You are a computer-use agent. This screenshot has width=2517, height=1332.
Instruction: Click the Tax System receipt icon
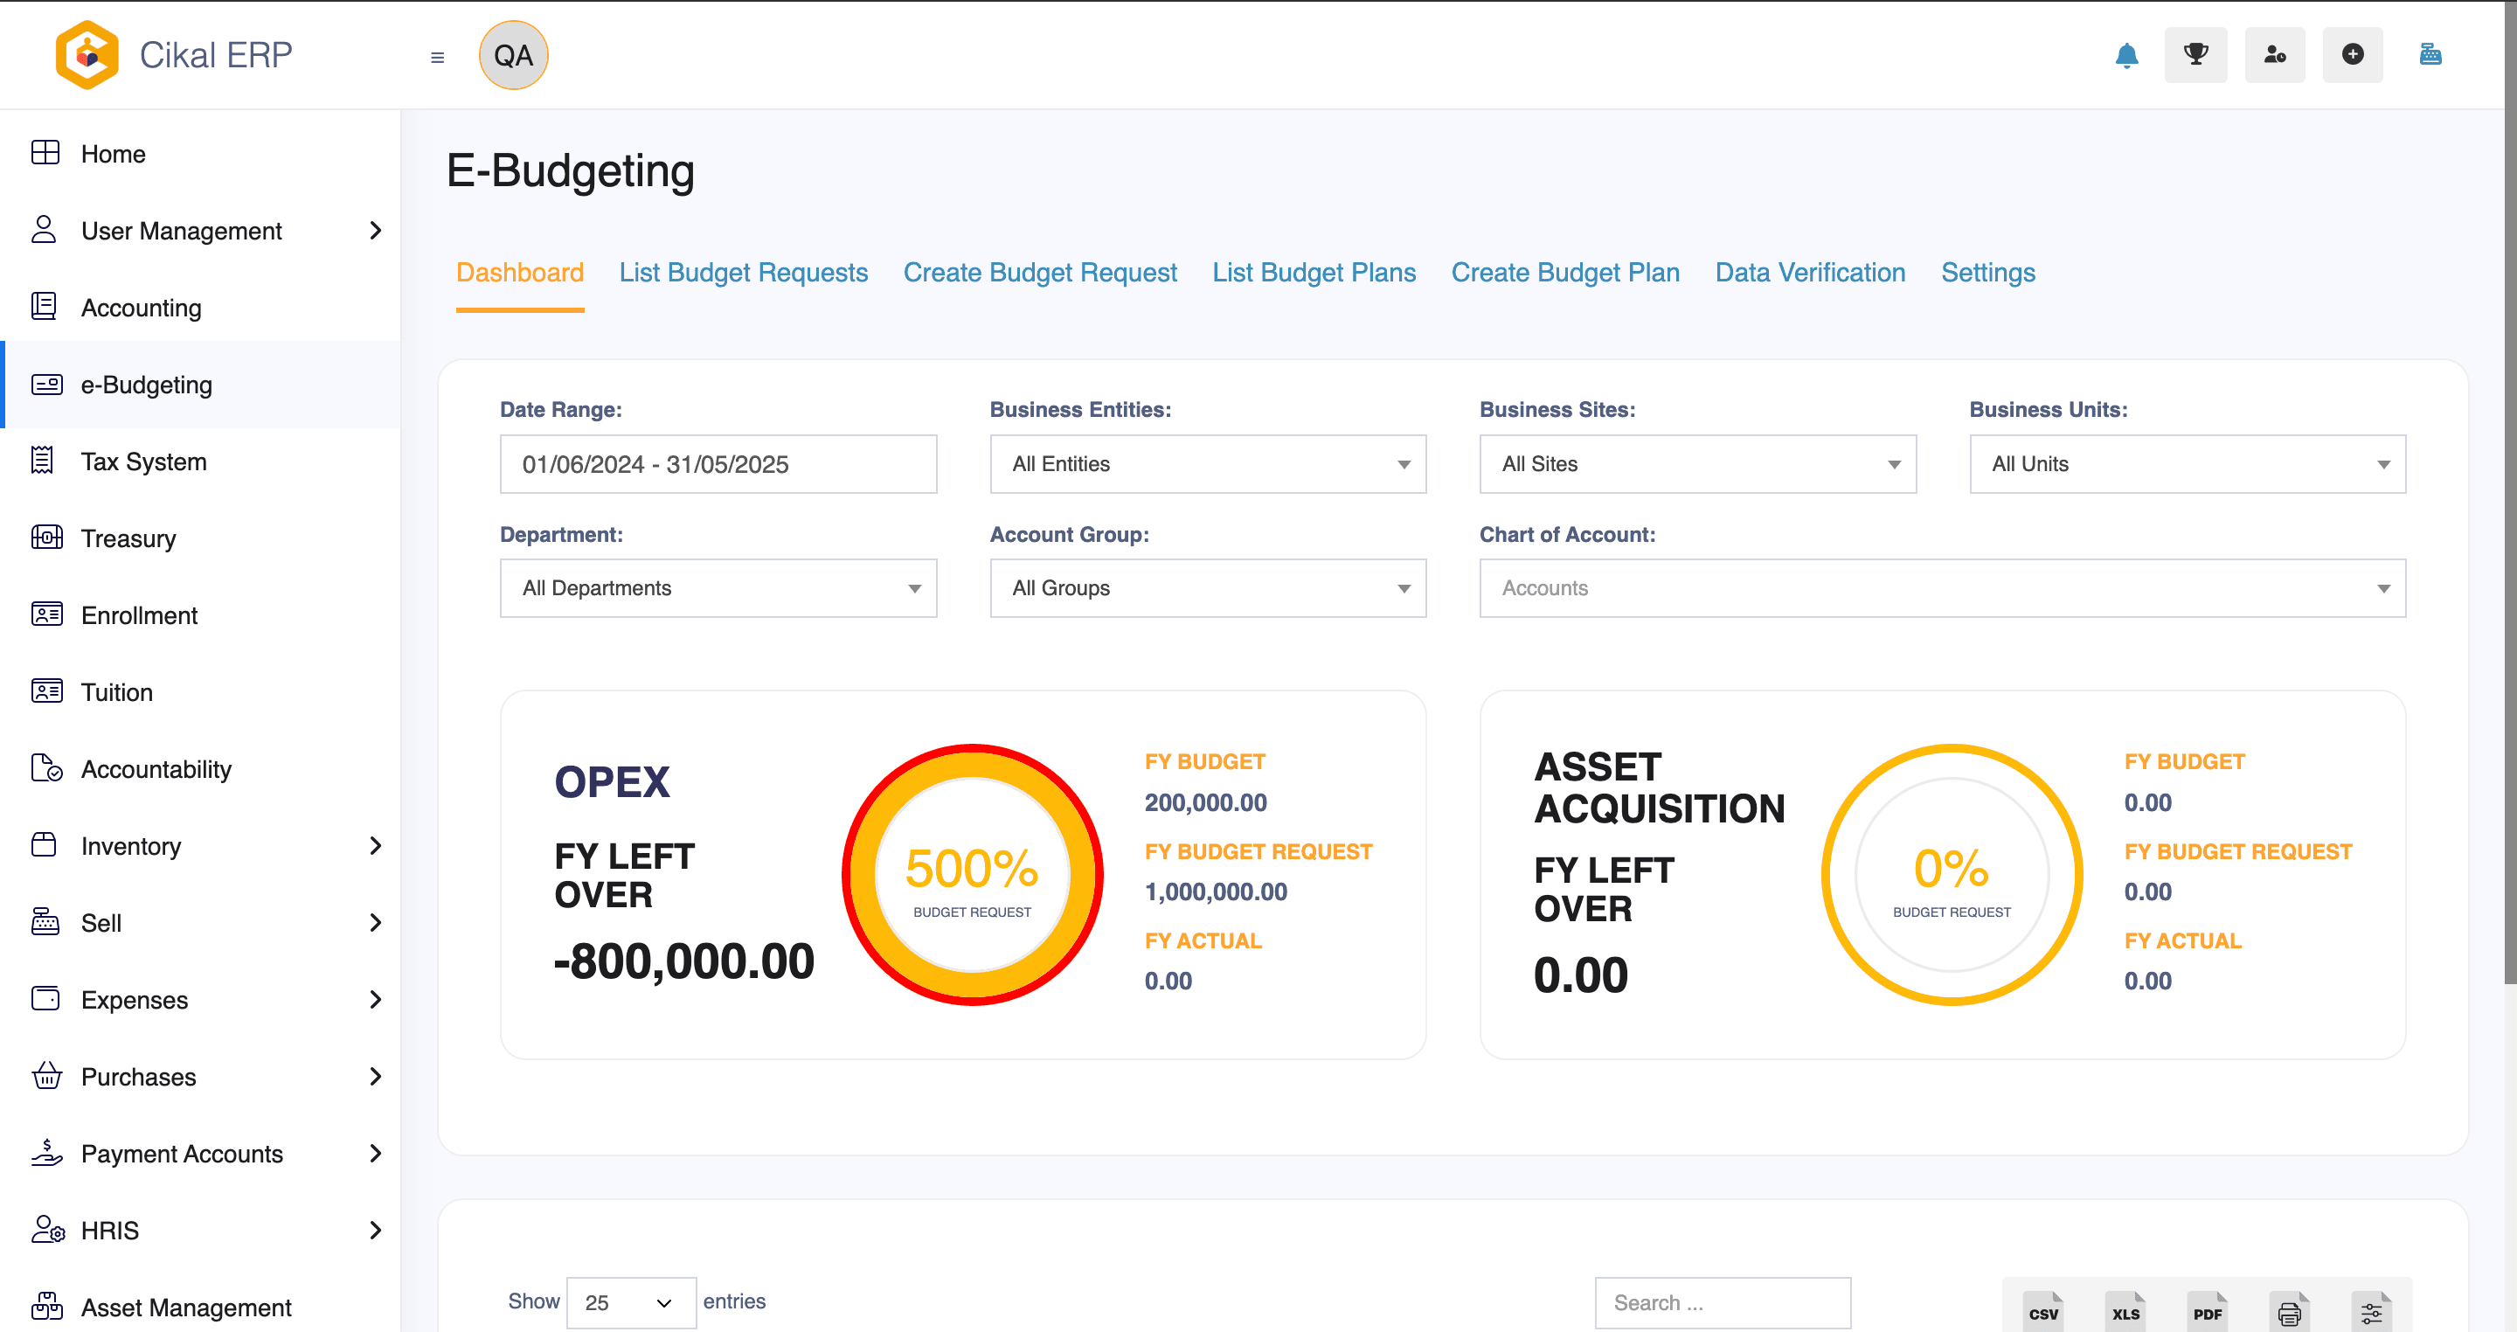coord(42,461)
